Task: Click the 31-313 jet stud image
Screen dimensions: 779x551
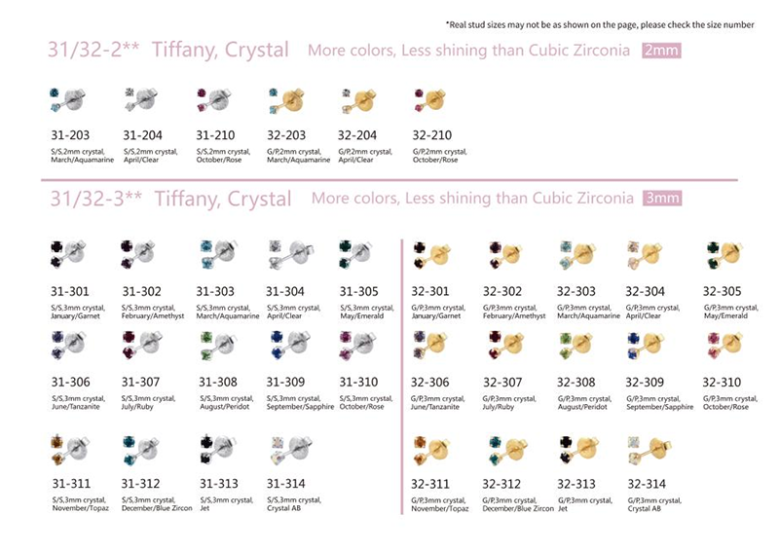Action: tap(213, 448)
